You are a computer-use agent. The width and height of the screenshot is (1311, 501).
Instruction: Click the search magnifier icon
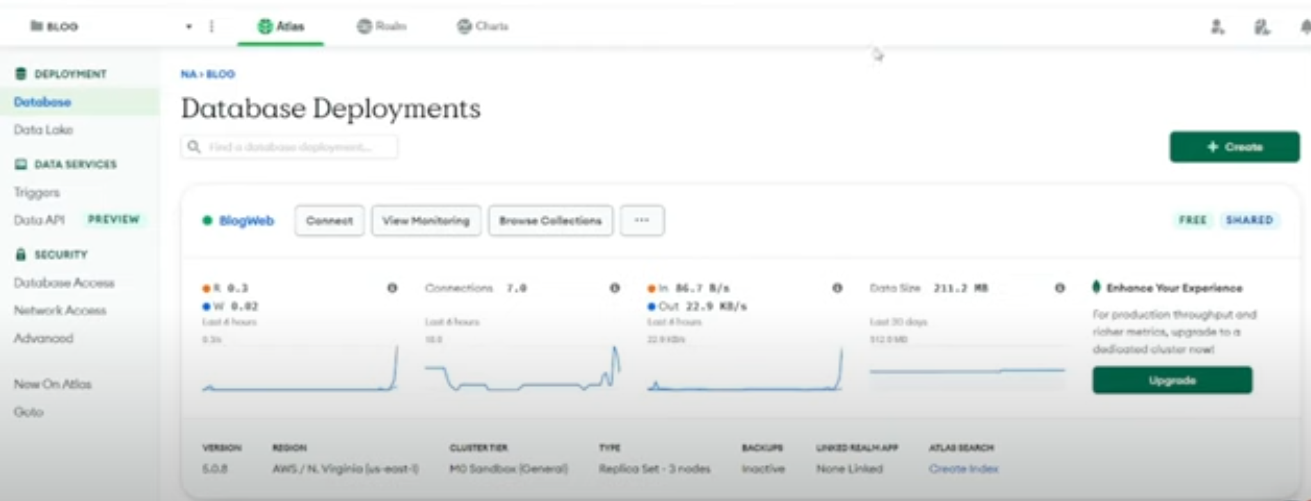point(194,147)
